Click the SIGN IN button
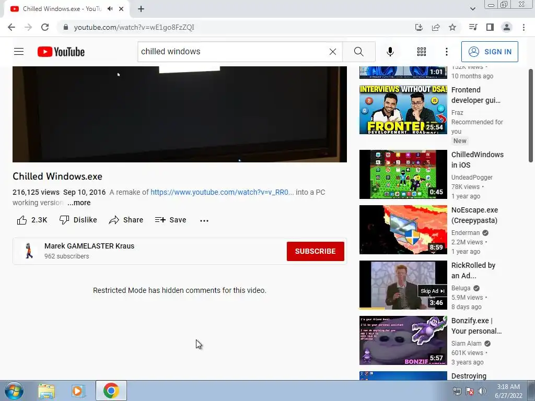The width and height of the screenshot is (535, 401). point(490,52)
